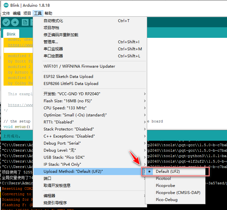Viewport: 227px width, 210px height.
Task: Click the Verify checkmark toolbar button
Action: [x=6, y=22]
